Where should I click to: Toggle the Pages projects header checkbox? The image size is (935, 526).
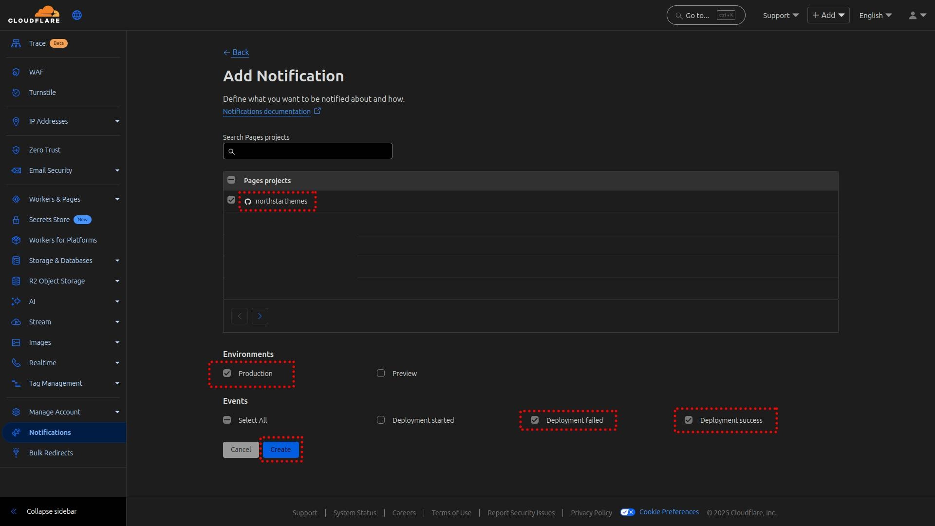231,180
